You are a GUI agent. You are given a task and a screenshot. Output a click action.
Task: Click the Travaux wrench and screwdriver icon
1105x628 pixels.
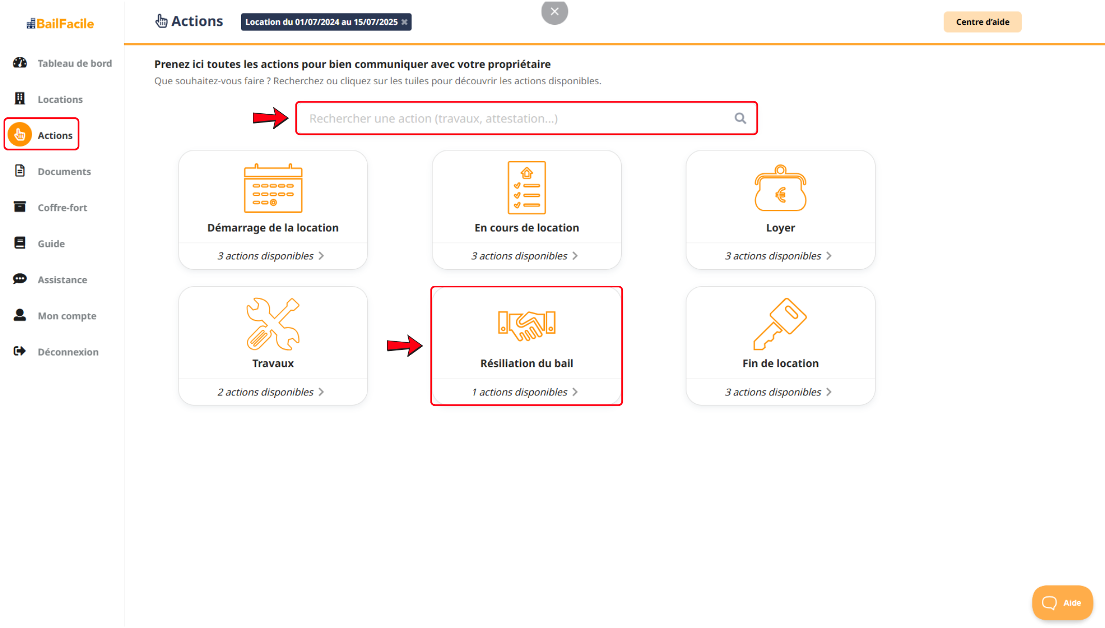click(273, 324)
